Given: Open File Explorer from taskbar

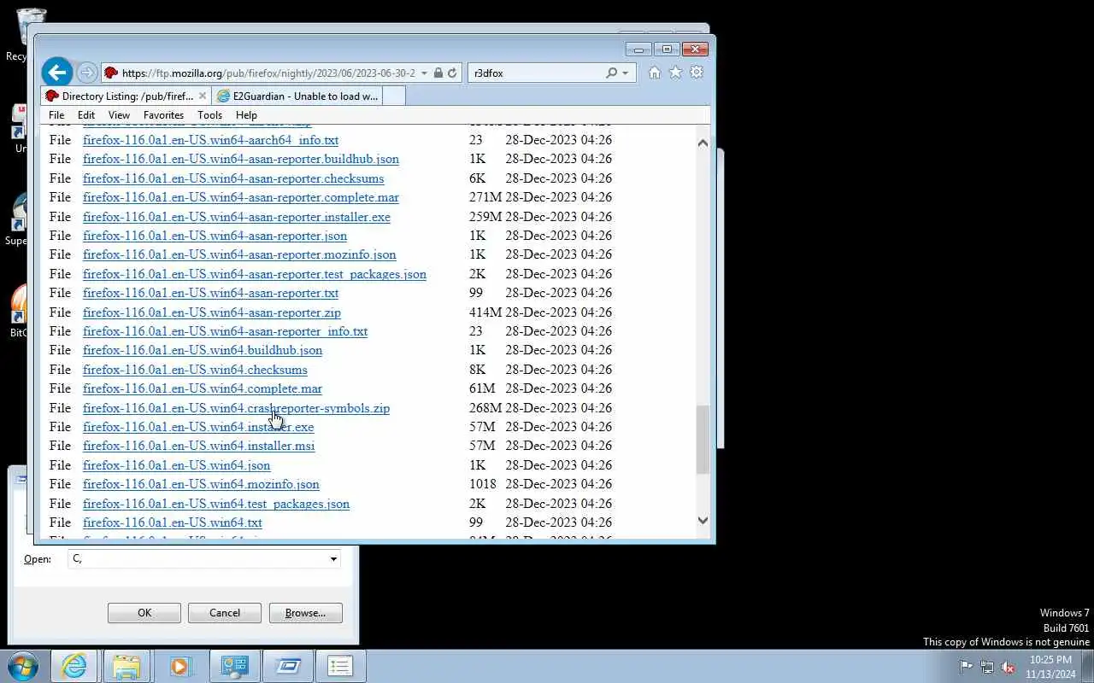Looking at the screenshot, I should [x=126, y=666].
